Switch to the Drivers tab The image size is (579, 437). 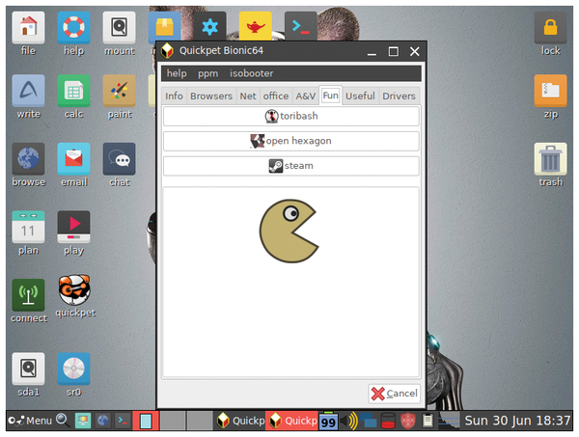(x=399, y=96)
